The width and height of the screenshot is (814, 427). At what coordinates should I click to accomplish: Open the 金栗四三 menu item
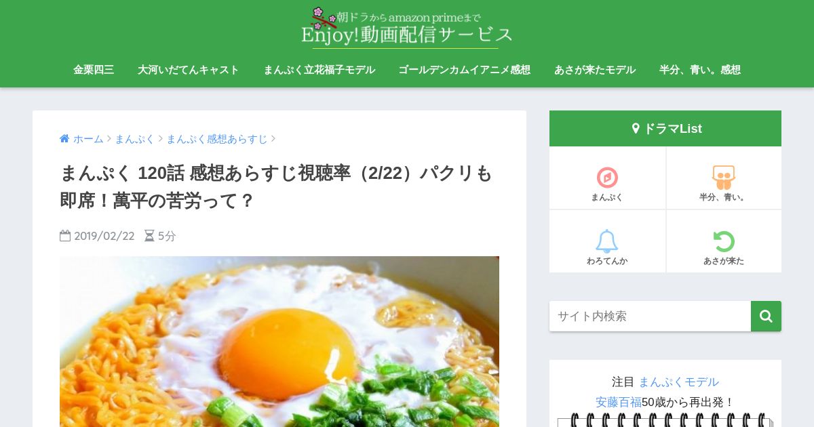(94, 69)
